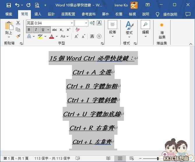The height and width of the screenshot is (162, 195).
Task: Open the 段落 paragraph group button
Action: coord(113,29)
